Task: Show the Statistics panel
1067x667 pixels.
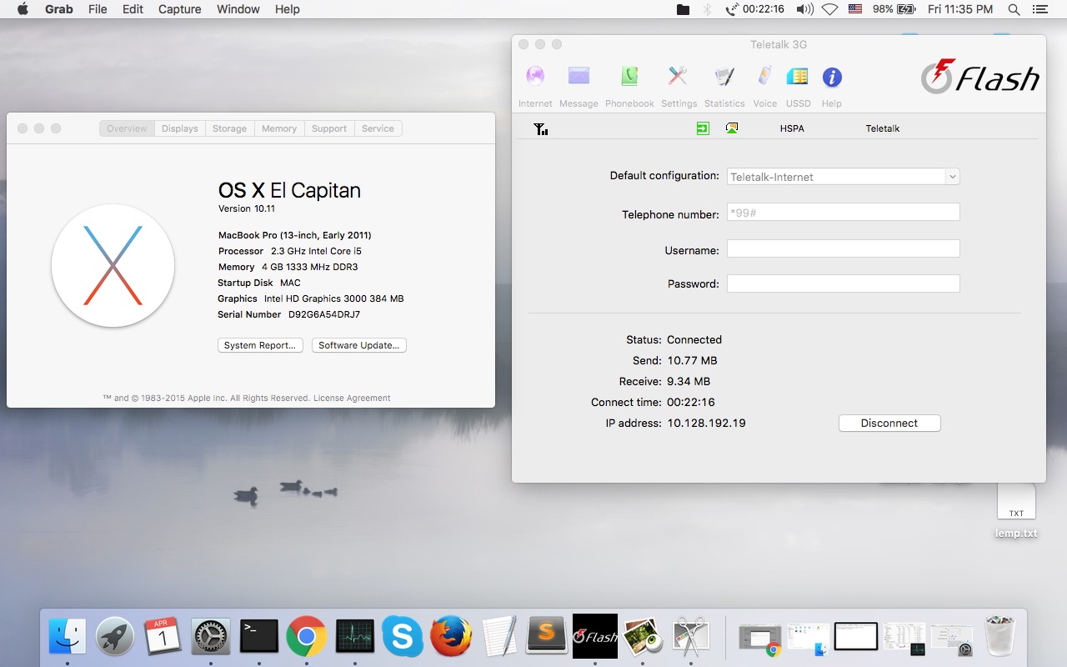Action: coord(724,86)
